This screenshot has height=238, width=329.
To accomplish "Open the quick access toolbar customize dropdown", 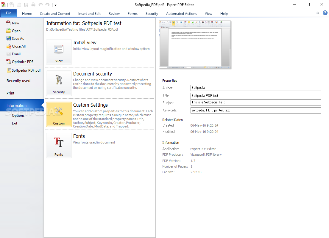I will pyautogui.click(x=56, y=4).
